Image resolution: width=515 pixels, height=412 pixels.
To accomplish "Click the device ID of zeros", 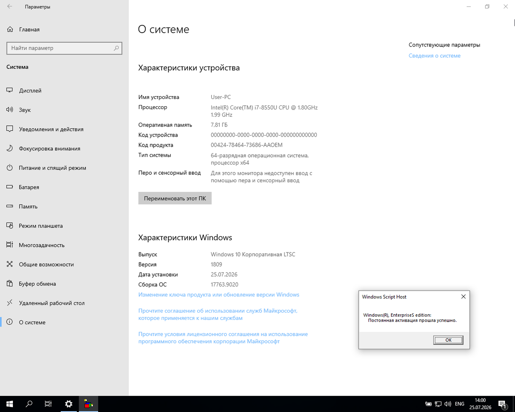I will [x=264, y=135].
